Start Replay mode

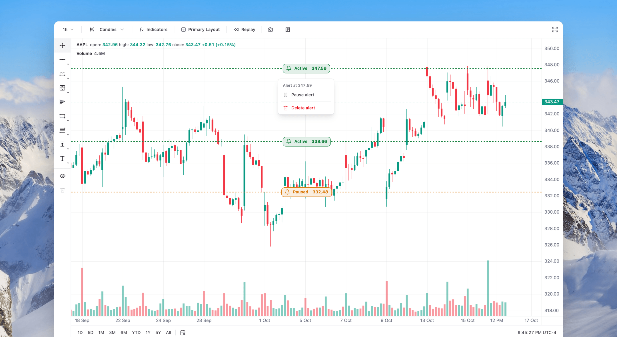tap(245, 29)
